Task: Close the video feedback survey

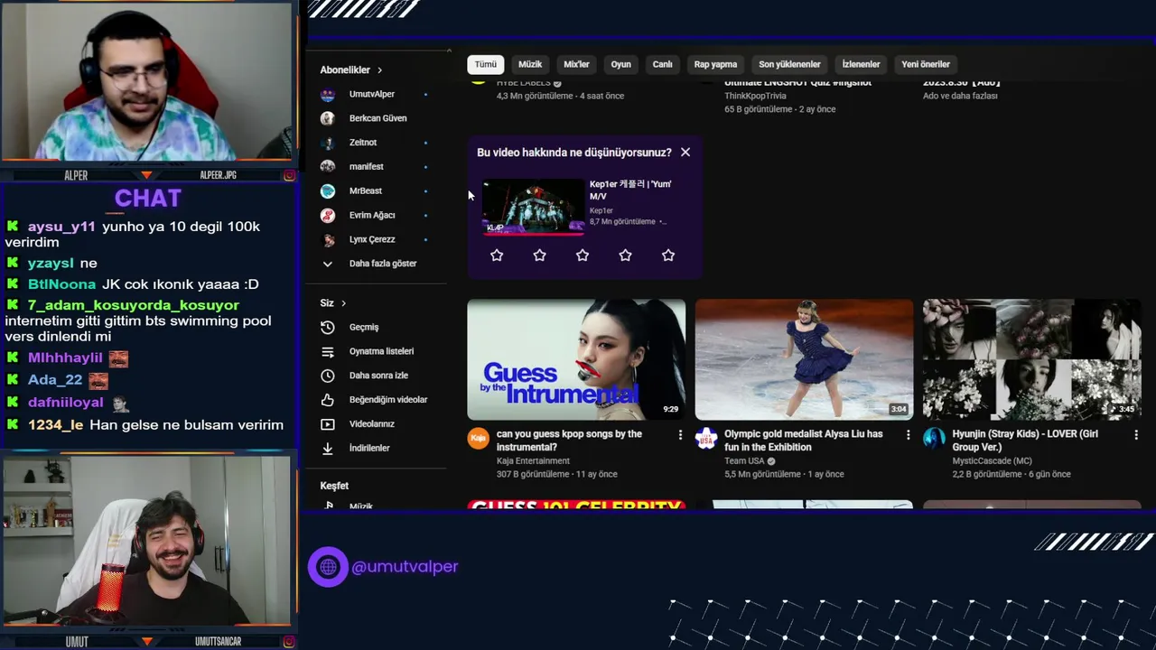Action: click(685, 153)
